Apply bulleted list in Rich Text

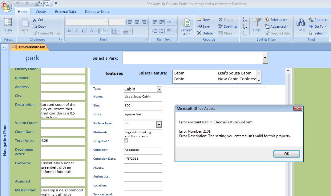pos(161,31)
